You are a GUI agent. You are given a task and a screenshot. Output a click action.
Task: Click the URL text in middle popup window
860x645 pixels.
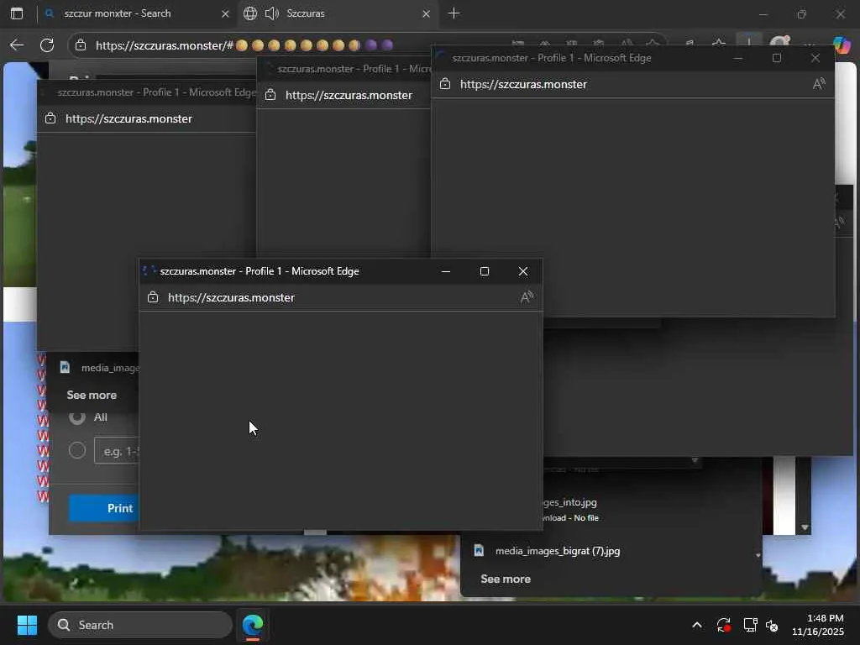pos(349,96)
